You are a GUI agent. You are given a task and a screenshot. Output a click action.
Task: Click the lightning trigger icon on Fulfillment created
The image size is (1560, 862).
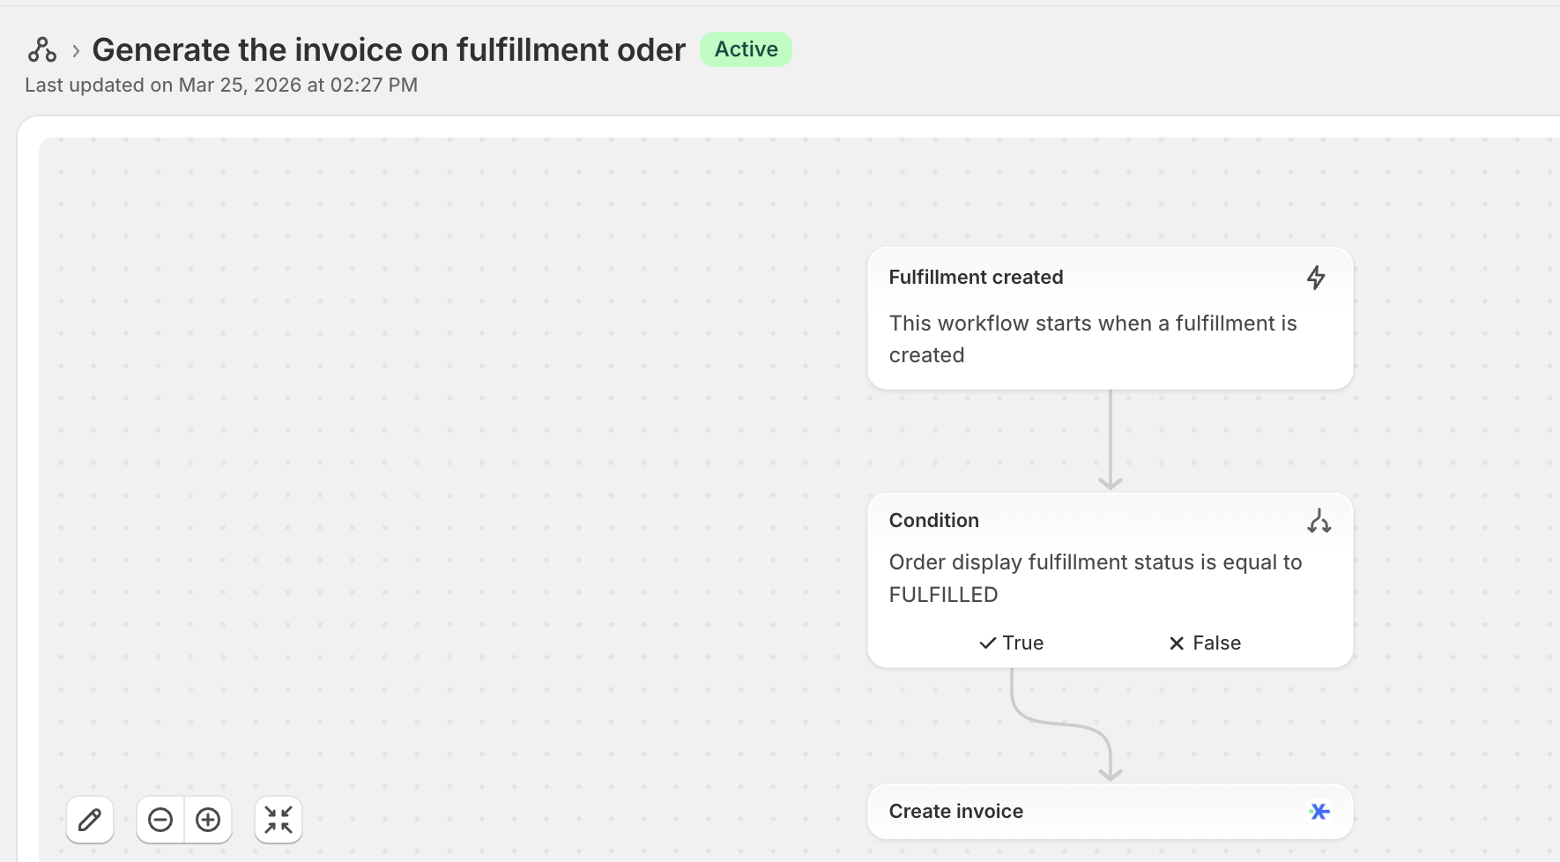pyautogui.click(x=1316, y=278)
